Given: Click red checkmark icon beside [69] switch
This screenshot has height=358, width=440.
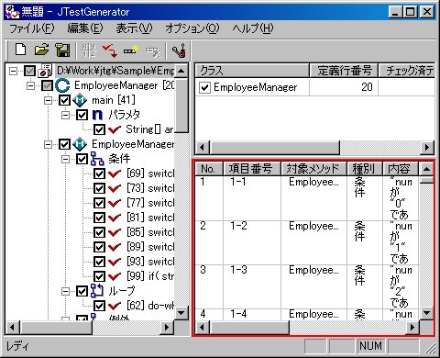Looking at the screenshot, I should pos(115,173).
